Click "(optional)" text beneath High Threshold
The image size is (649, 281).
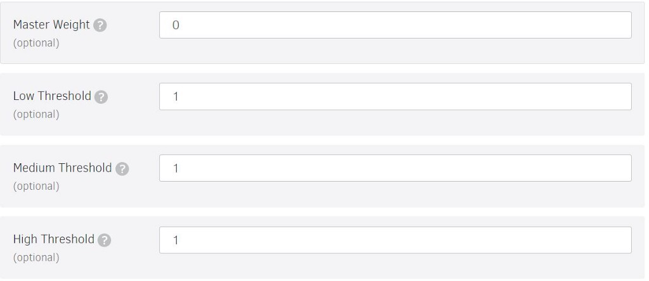(x=36, y=258)
